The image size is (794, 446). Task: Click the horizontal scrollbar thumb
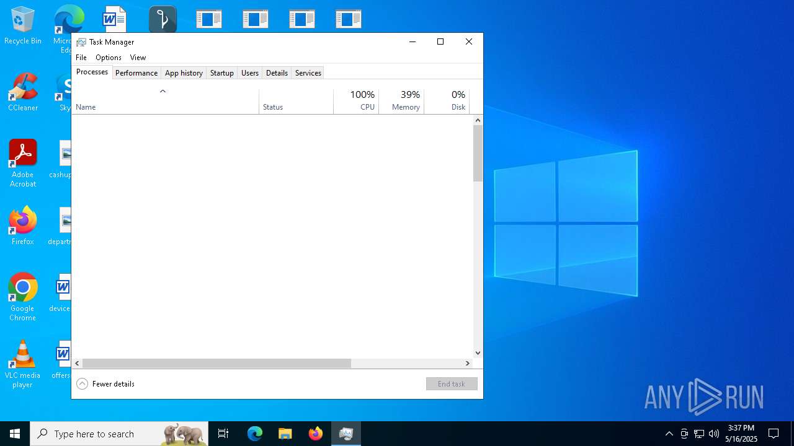(217, 364)
